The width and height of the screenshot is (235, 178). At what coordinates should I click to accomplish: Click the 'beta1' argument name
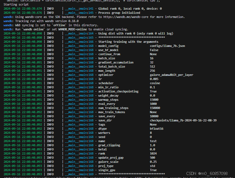[x=103, y=150]
